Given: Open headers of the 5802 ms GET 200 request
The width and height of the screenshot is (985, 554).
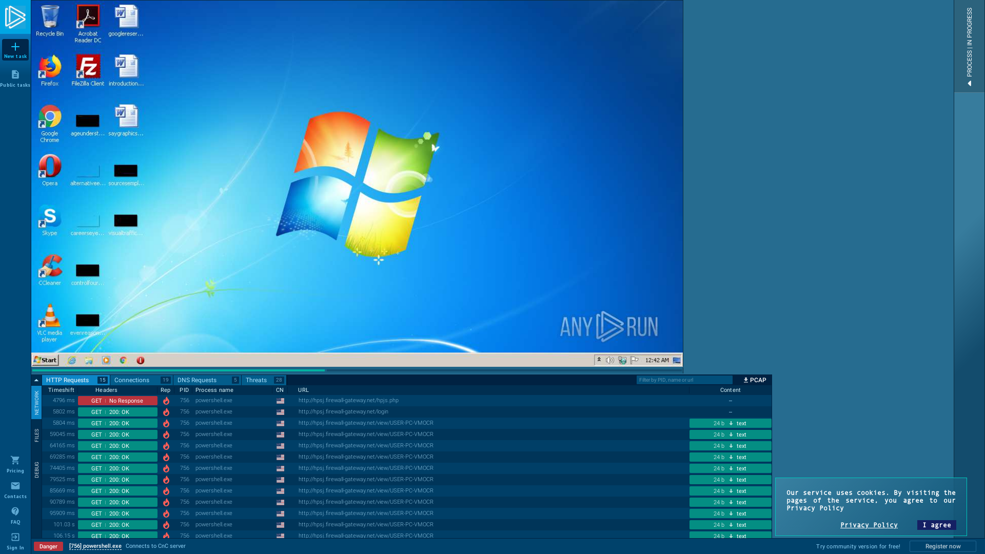Looking at the screenshot, I should [117, 412].
